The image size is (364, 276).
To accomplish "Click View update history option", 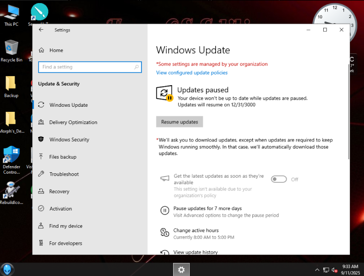I will [195, 252].
